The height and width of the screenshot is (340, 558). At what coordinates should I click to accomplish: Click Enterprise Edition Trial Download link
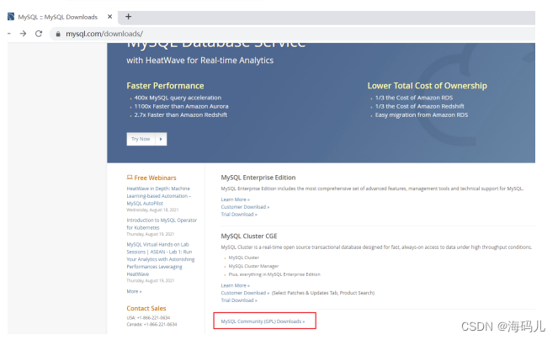click(x=239, y=215)
